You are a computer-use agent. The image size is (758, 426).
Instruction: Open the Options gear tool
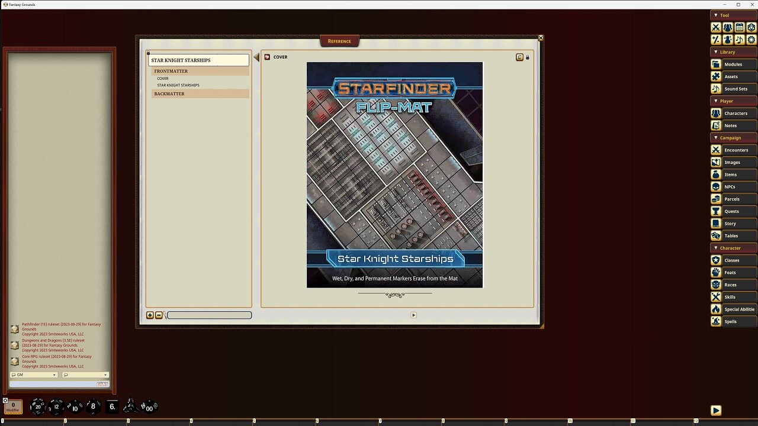click(x=751, y=40)
